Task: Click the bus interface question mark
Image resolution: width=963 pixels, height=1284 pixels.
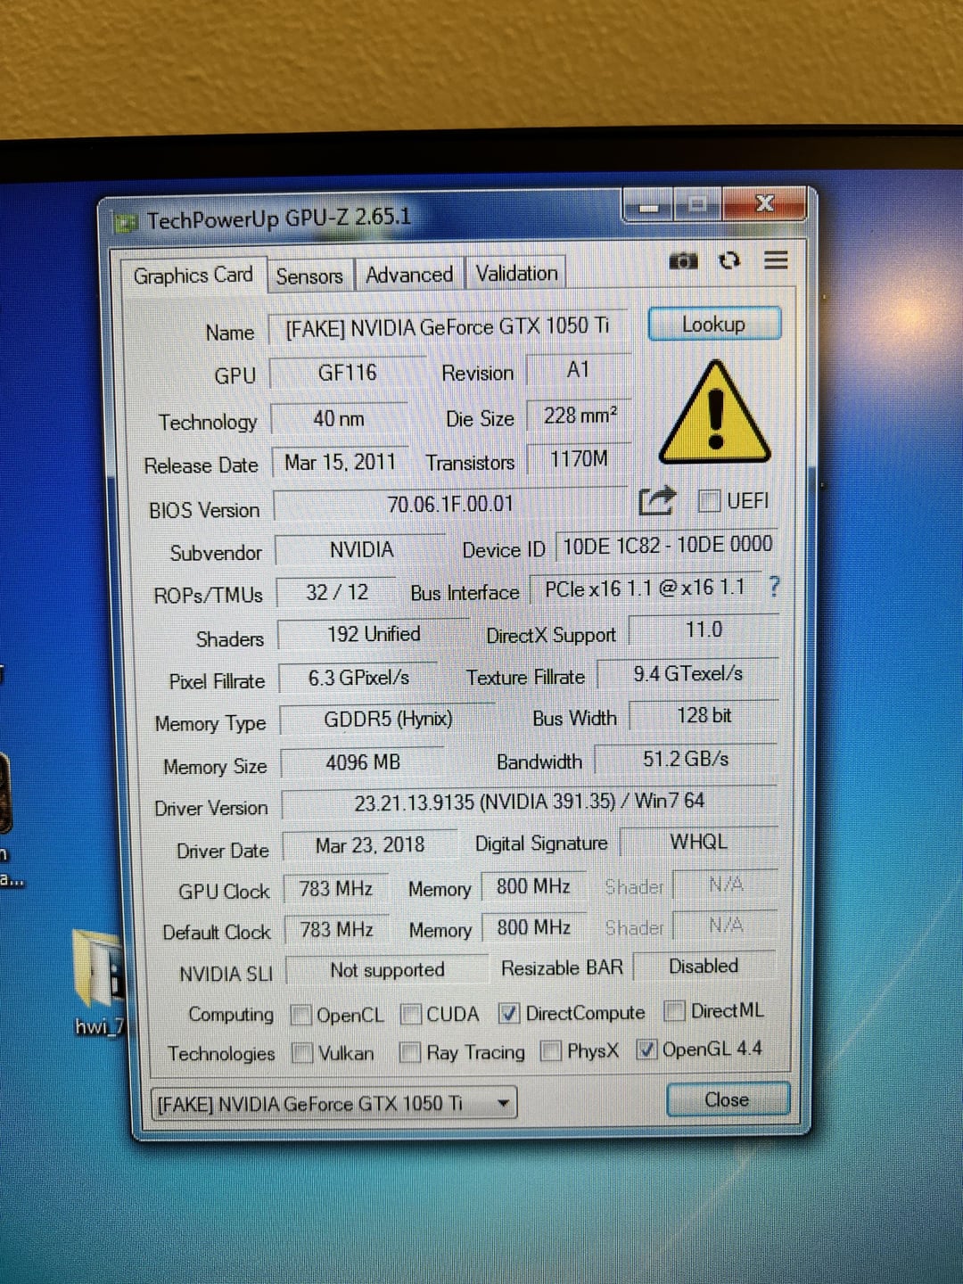Action: pos(774,586)
